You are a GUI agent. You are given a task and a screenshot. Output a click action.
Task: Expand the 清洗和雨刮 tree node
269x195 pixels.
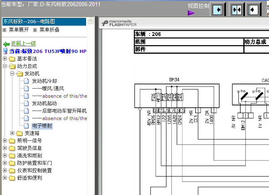click(x=5, y=156)
